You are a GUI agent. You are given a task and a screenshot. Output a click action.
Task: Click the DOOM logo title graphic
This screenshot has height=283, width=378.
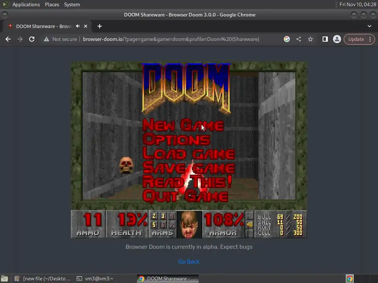tap(186, 88)
